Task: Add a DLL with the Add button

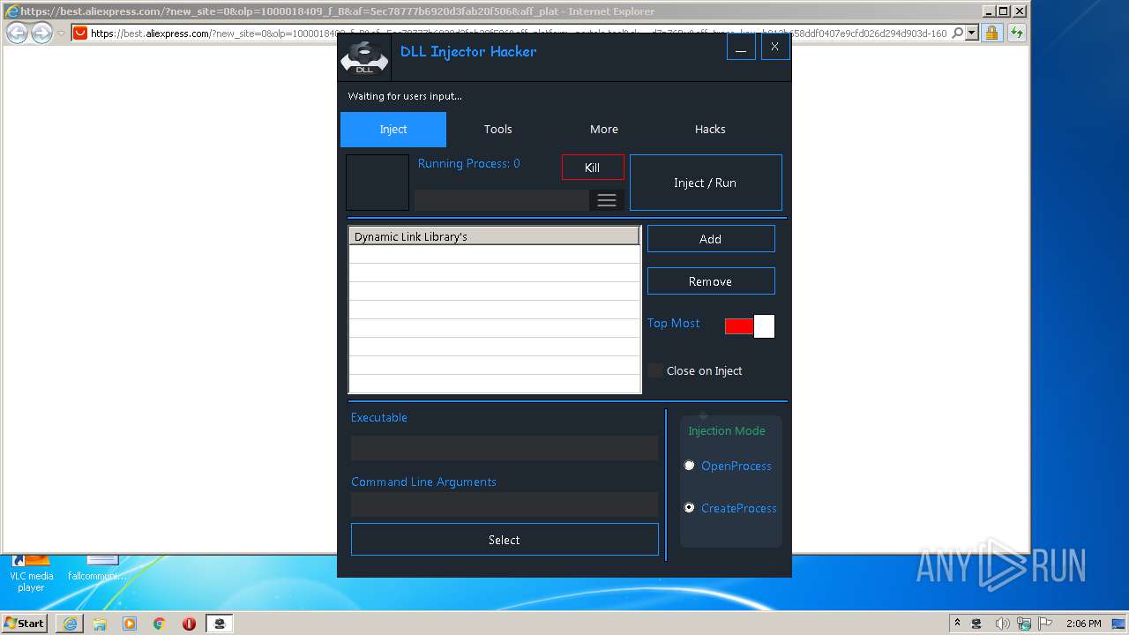Action: (x=711, y=239)
